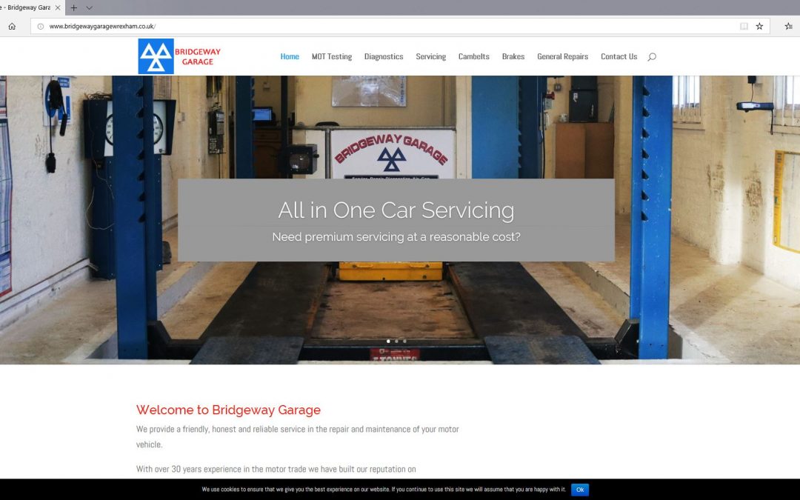The width and height of the screenshot is (800, 500).
Task: Click the Bridgeway Garage logo
Action: tap(178, 56)
